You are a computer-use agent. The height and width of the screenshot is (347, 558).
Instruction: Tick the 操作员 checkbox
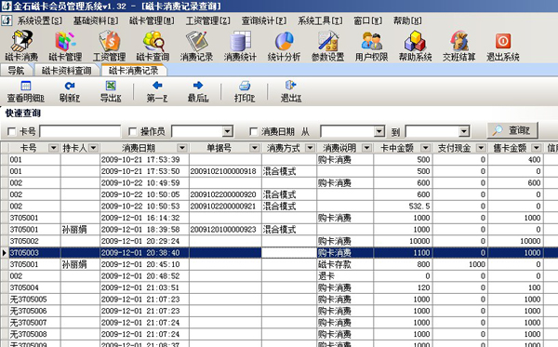(132, 132)
